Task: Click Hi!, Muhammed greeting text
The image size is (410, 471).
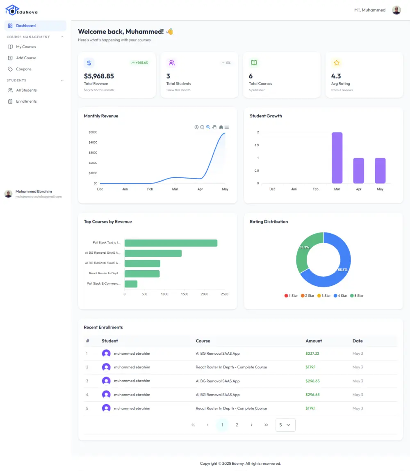Action: [370, 10]
